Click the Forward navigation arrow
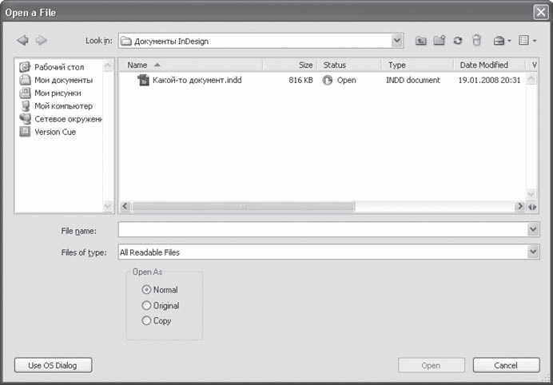Screen dimensions: 553x385 tap(42, 40)
